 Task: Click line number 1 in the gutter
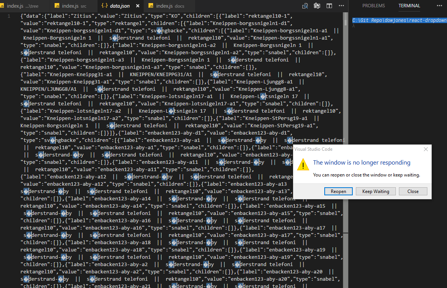pos(8,15)
